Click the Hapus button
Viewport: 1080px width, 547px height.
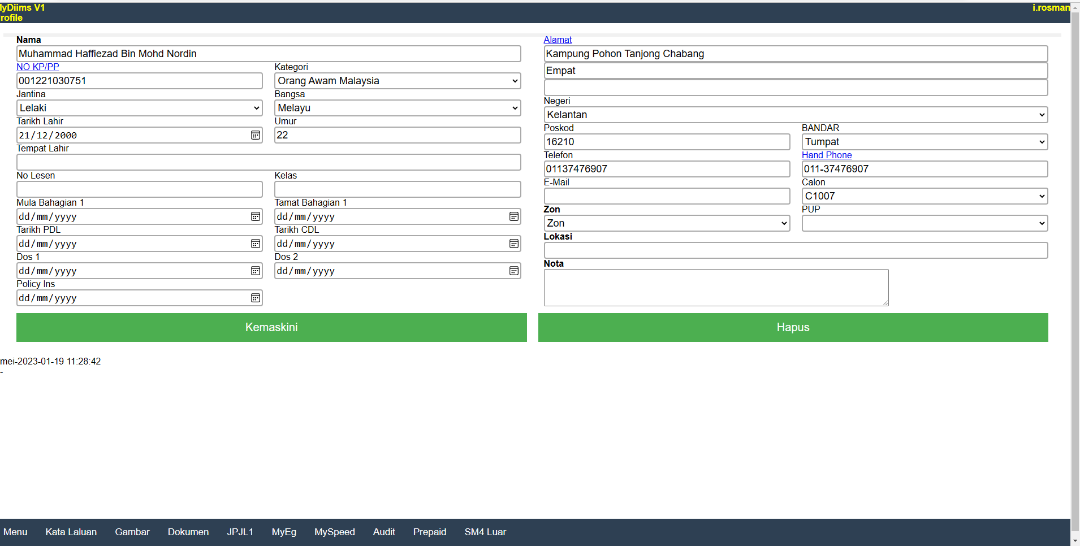click(x=793, y=327)
